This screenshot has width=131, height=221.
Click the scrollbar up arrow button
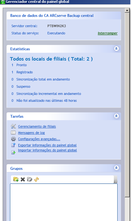click(127, 10)
